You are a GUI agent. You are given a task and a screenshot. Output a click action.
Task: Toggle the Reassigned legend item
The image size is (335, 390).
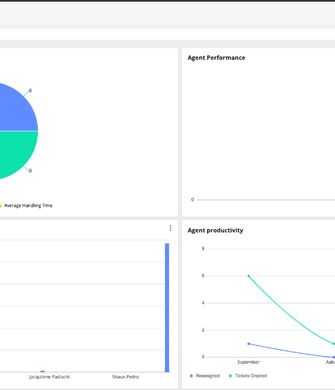[x=205, y=376]
